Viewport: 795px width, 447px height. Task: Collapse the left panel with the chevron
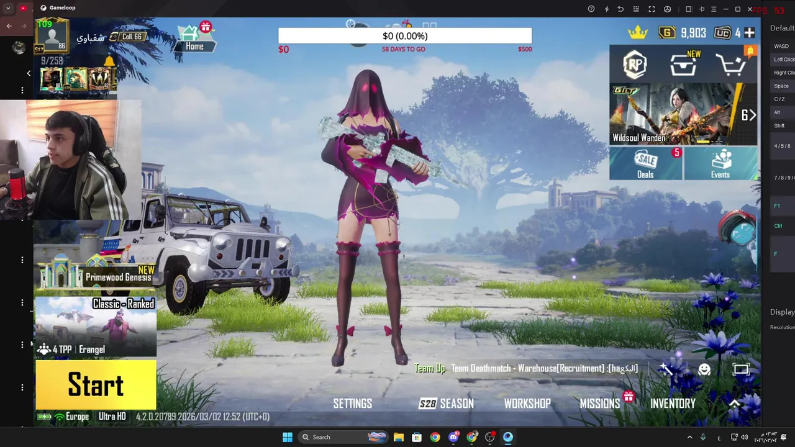tap(29, 73)
